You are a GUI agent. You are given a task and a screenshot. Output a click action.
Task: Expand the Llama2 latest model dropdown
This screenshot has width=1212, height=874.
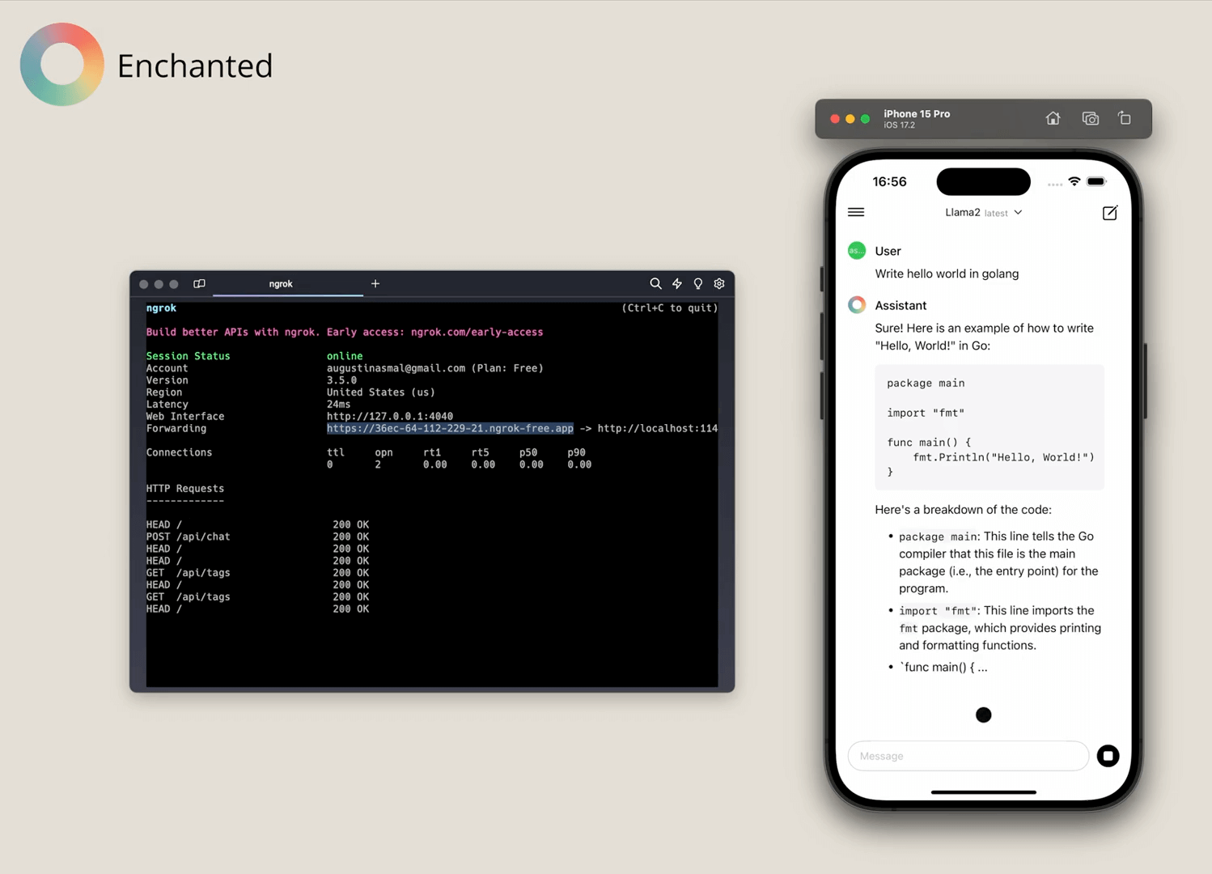tap(983, 213)
